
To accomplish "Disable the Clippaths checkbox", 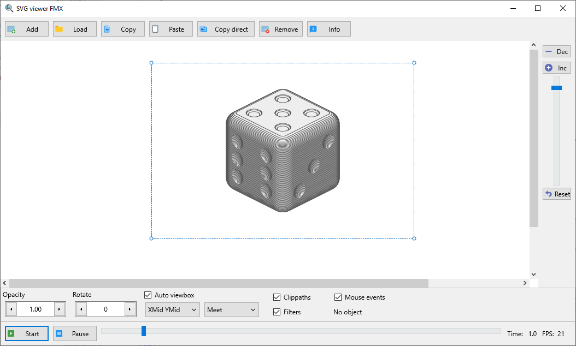I will [x=277, y=297].
